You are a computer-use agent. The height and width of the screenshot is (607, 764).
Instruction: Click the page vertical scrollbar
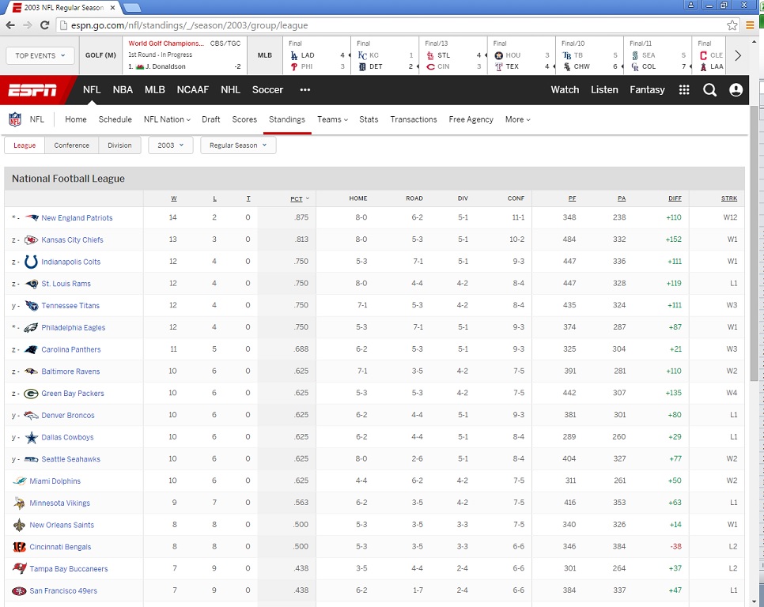(755, 243)
